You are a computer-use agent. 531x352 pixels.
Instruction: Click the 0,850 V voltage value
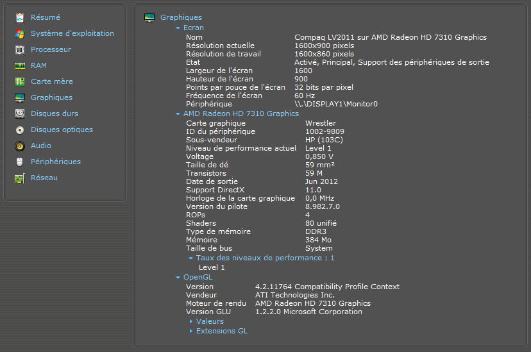coord(319,156)
